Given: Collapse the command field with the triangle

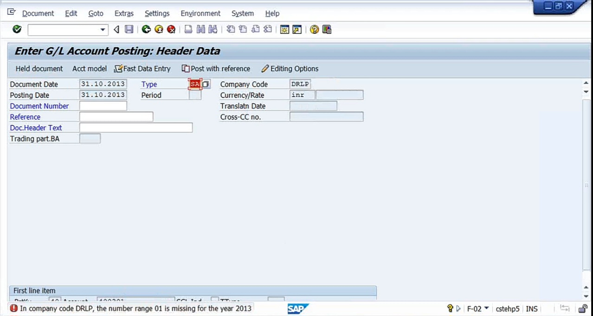Looking at the screenshot, I should click(x=116, y=30).
